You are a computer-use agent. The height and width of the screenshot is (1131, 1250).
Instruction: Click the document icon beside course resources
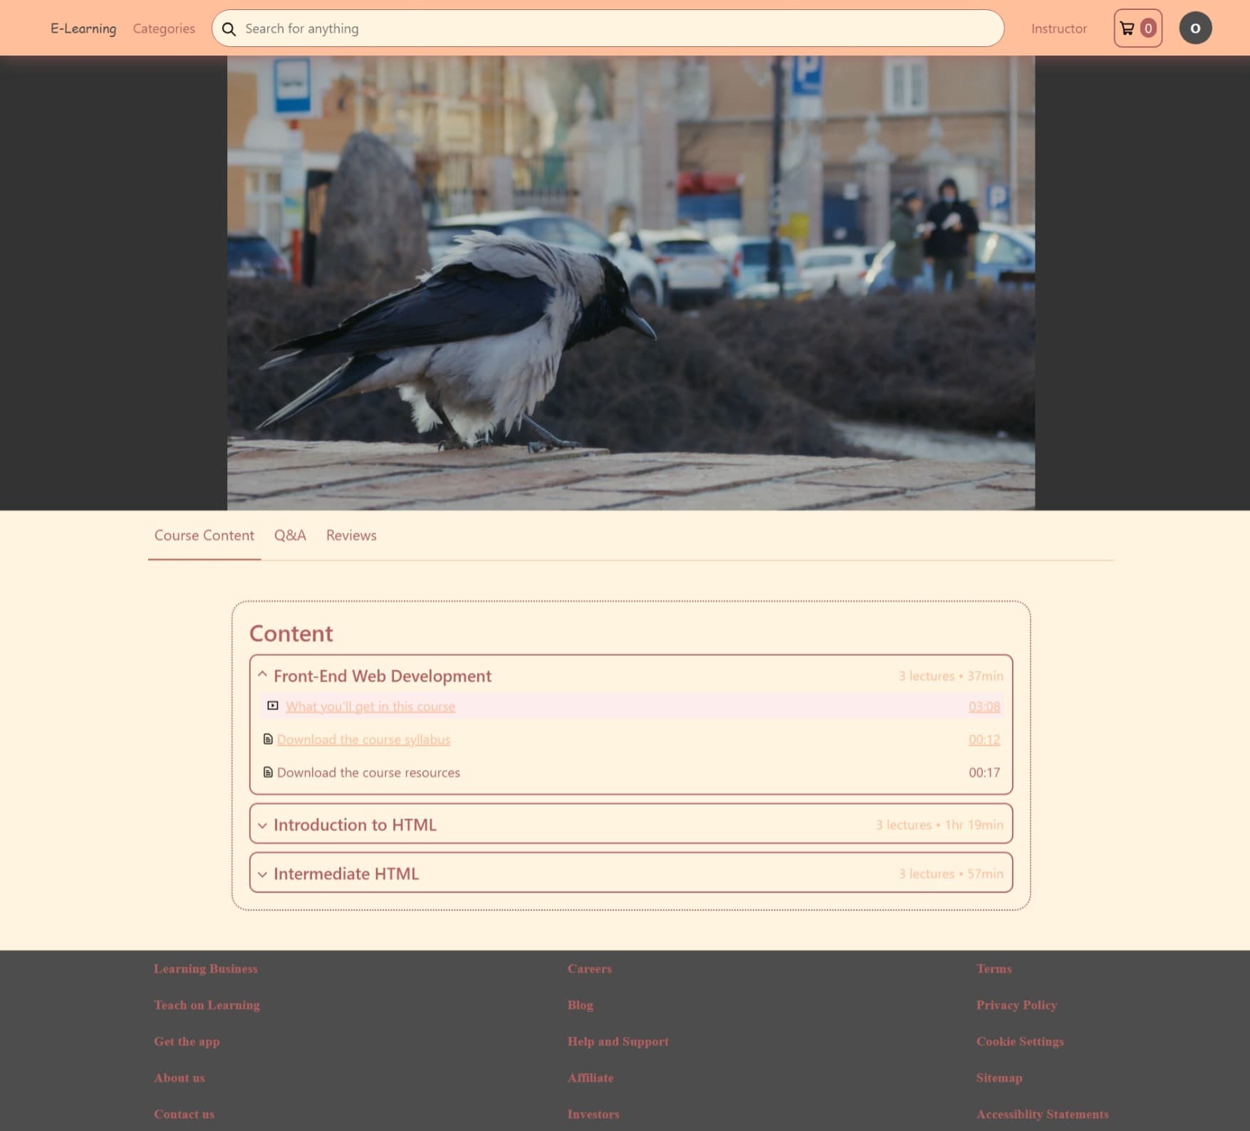point(268,773)
